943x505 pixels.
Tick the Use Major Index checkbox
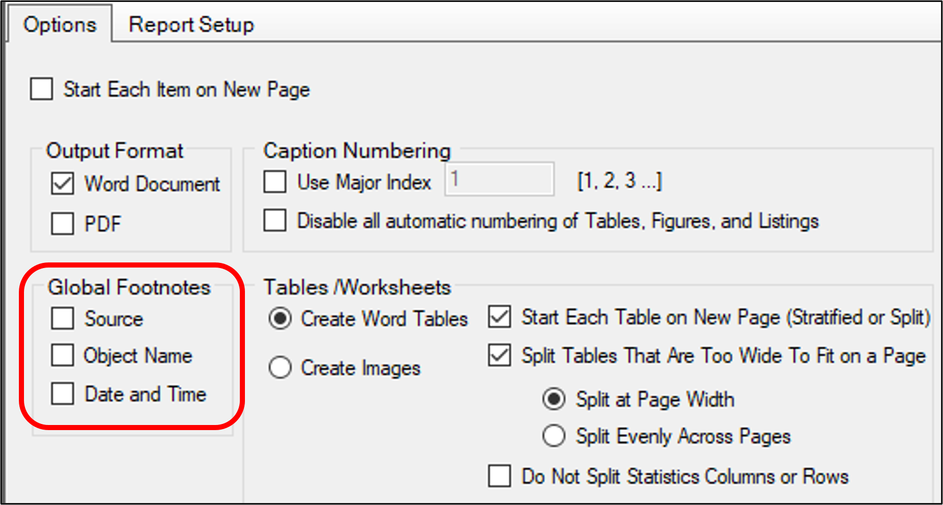pos(275,182)
